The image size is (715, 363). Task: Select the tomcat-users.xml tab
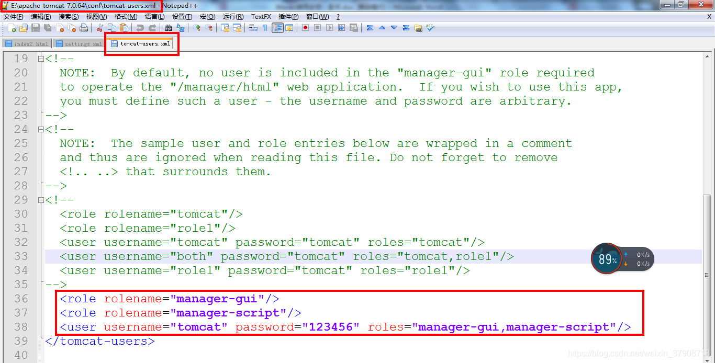point(140,43)
